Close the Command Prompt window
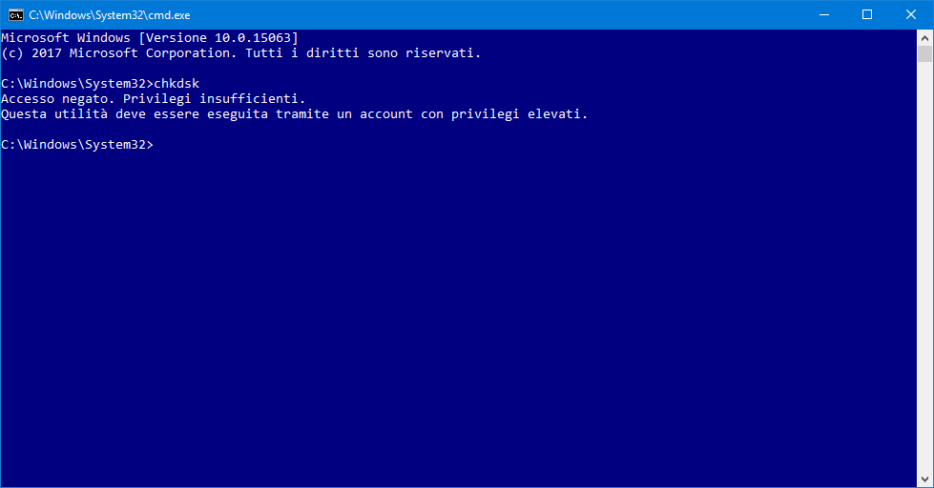934x488 pixels. [x=910, y=14]
